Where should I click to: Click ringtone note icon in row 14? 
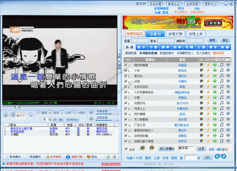tap(222, 135)
